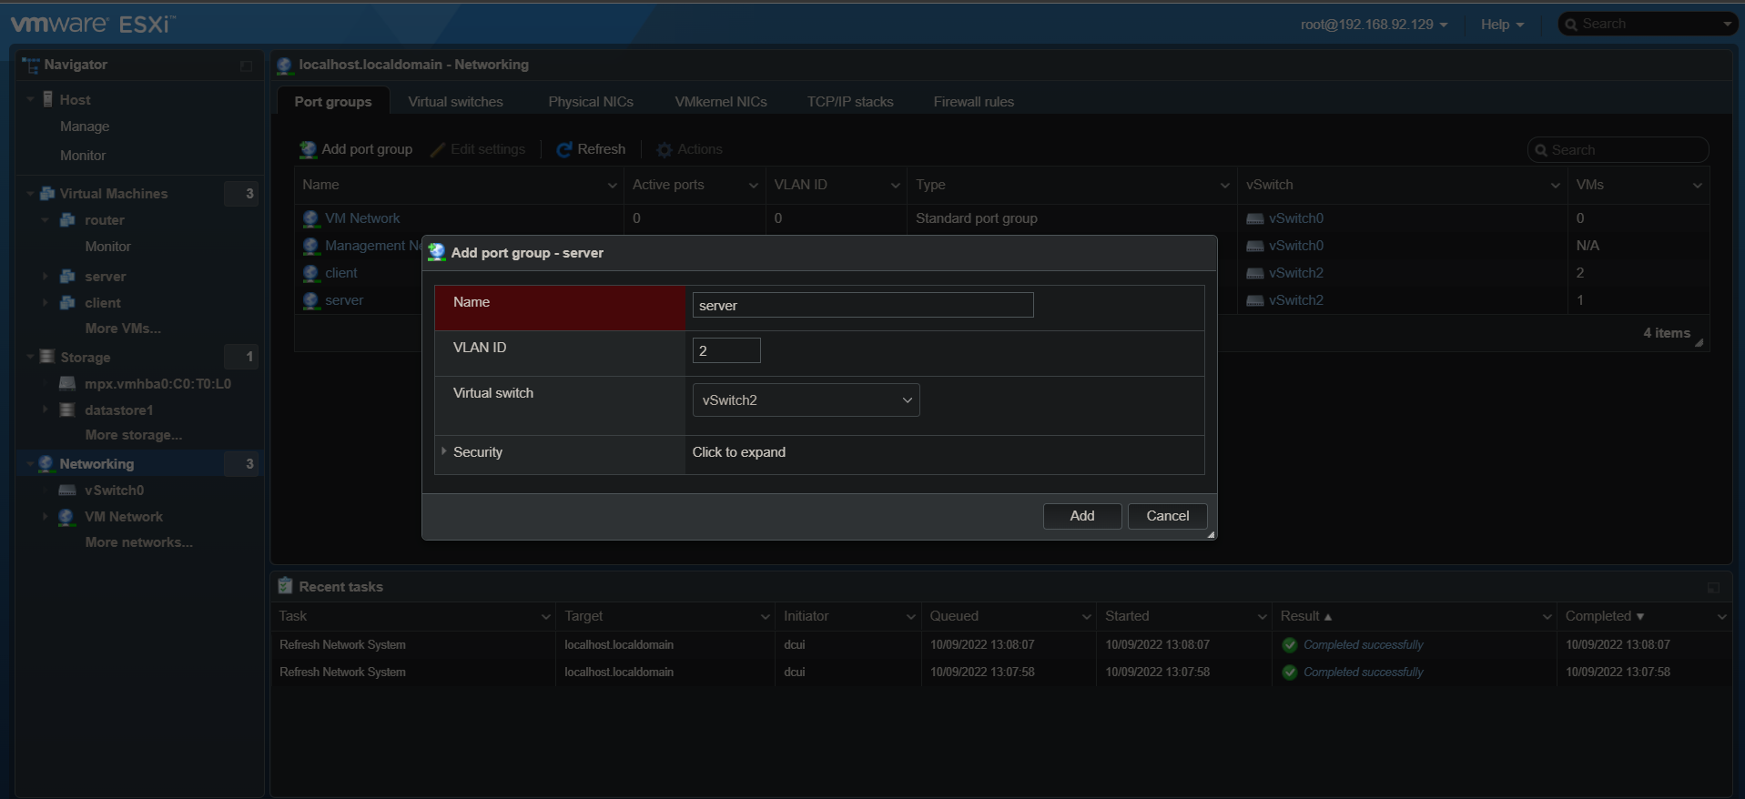This screenshot has width=1745, height=799.
Task: Open the Type column menu arrow
Action: pyautogui.click(x=1225, y=186)
